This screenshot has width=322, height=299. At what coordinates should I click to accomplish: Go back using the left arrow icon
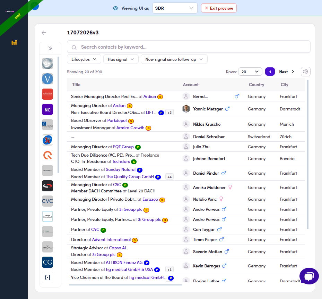pyautogui.click(x=44, y=33)
